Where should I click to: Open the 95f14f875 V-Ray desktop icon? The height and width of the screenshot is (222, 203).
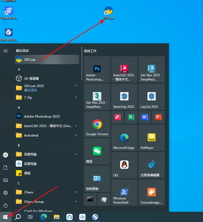pyautogui.click(x=9, y=35)
